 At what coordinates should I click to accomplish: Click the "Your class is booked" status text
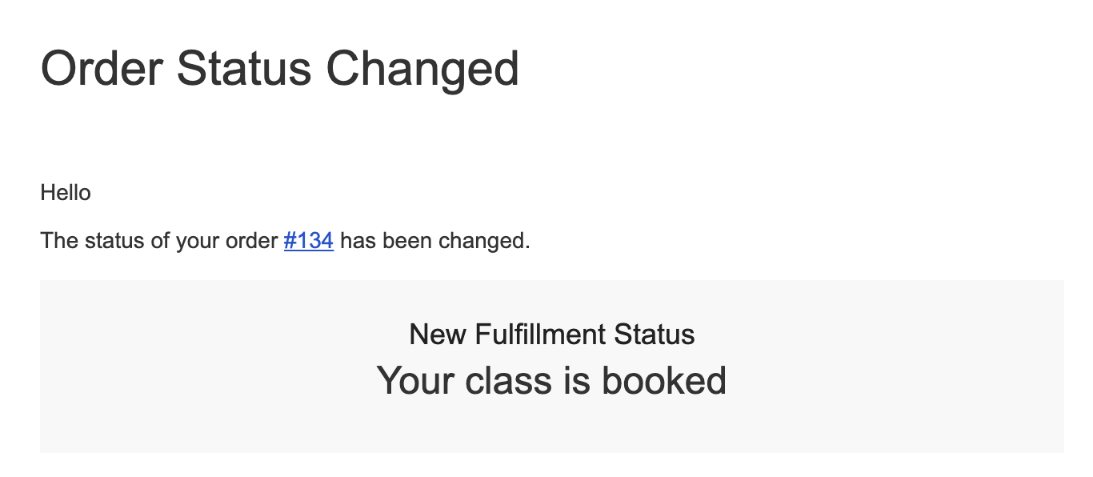pos(551,380)
